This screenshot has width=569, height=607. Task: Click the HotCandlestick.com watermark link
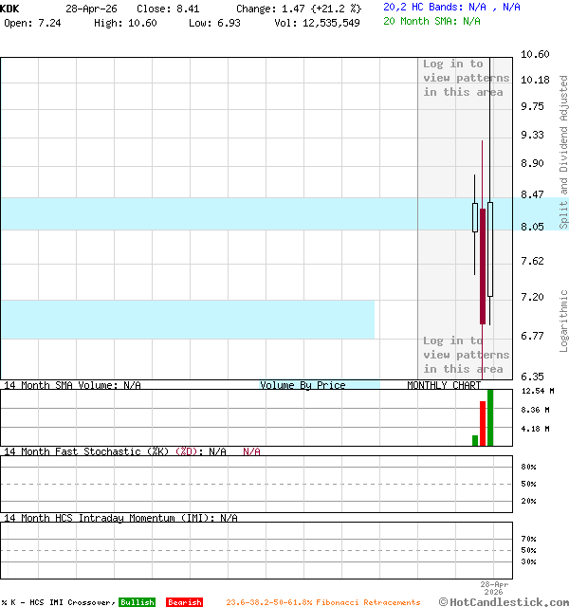(x=505, y=601)
